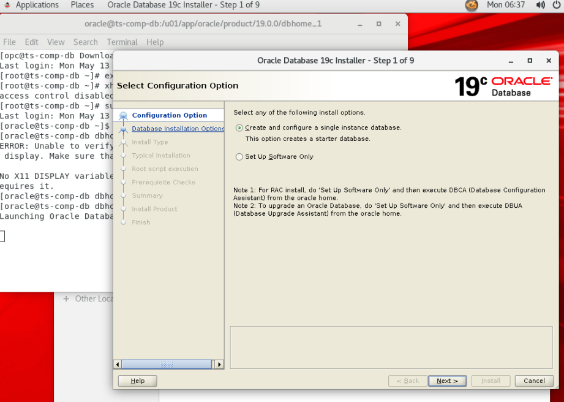Open the Places menu in top bar
Viewport: 564px width, 402px height.
click(82, 5)
